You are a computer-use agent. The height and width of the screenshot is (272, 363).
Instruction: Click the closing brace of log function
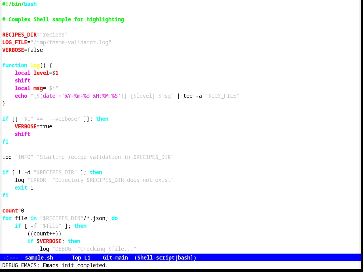point(4,103)
